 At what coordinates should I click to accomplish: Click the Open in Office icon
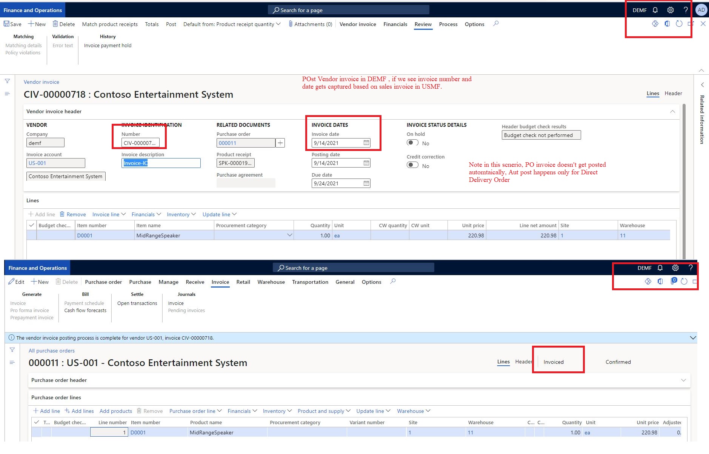coord(667,23)
